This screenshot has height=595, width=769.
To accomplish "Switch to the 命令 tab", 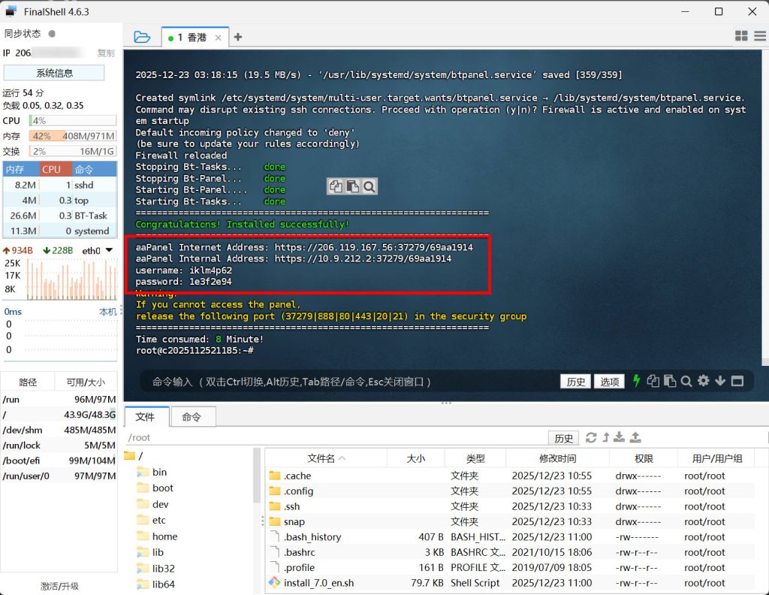I will (193, 417).
